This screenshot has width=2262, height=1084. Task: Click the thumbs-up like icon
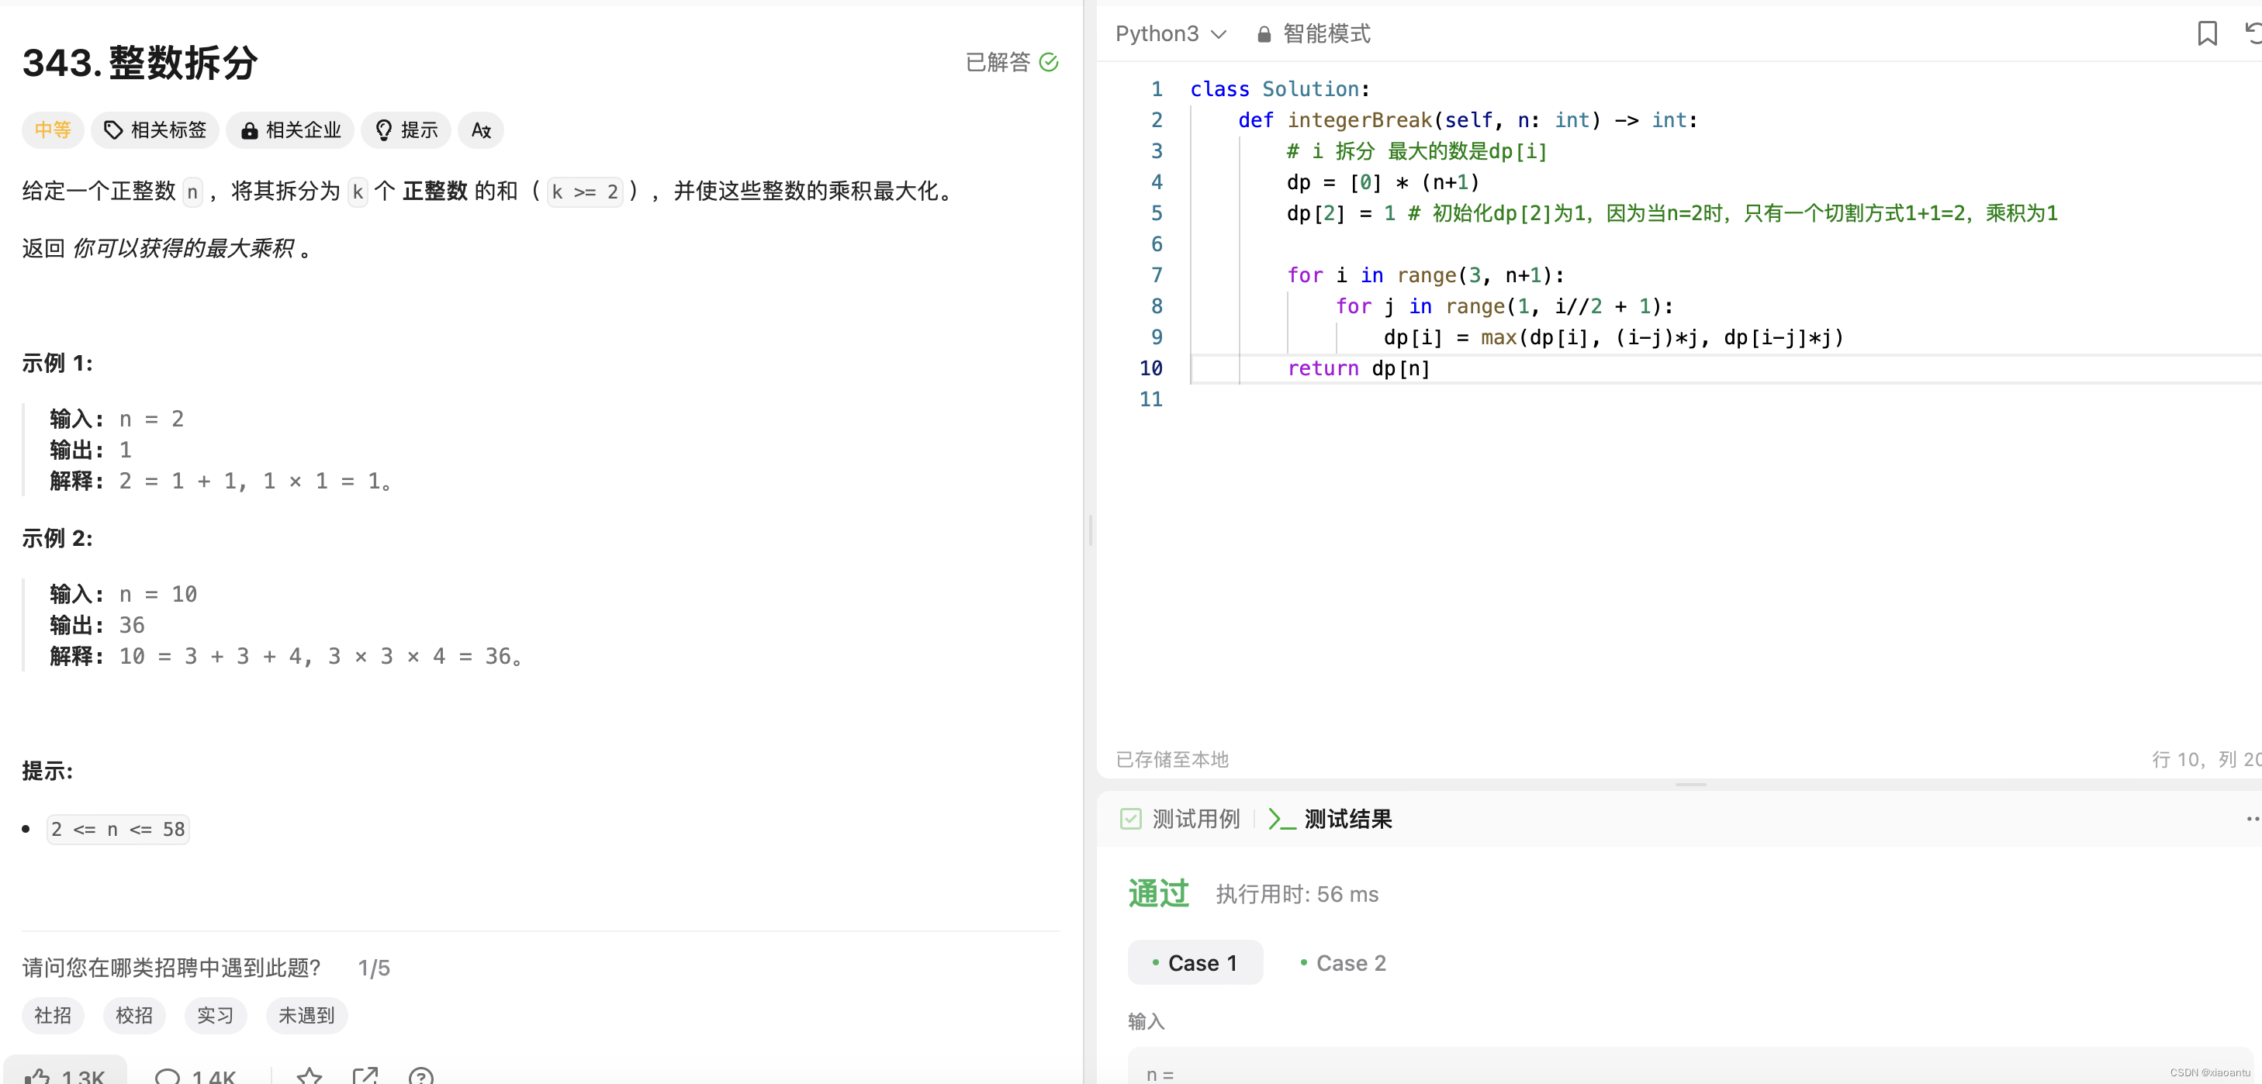coord(37,1075)
